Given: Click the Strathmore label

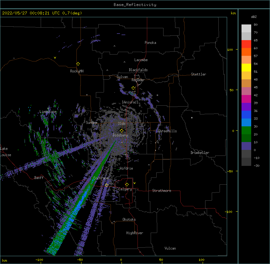Looking at the screenshot, I should [162, 191].
